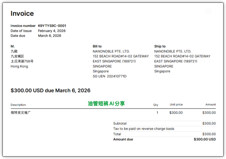Select the date February 4, 2026
Screen dimensions: 226x159
tap(52, 31)
